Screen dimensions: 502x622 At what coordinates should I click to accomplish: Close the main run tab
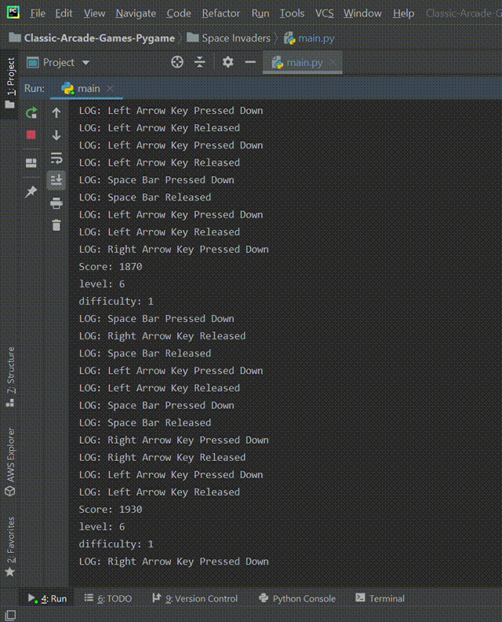point(110,89)
